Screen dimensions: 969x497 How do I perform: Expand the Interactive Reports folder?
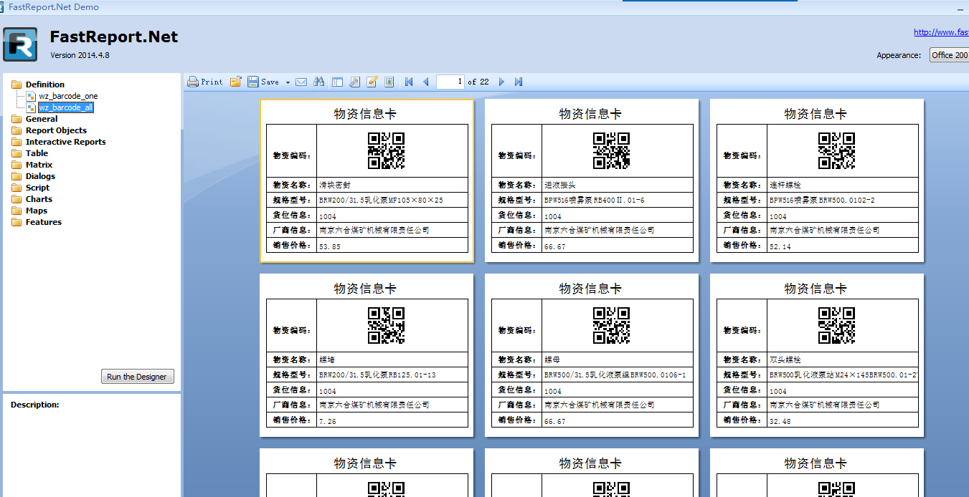point(65,142)
